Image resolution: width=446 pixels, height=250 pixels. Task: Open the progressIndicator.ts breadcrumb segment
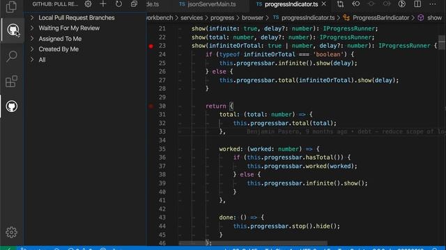pyautogui.click(x=308, y=17)
